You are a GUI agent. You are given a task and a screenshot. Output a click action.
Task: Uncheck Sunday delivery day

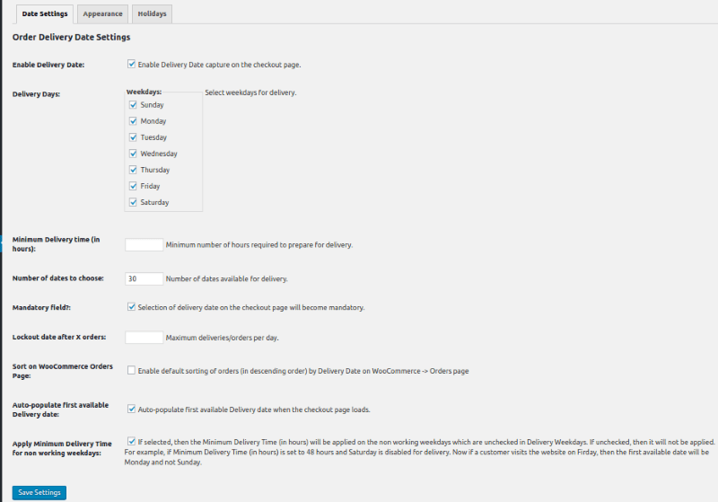tap(133, 105)
